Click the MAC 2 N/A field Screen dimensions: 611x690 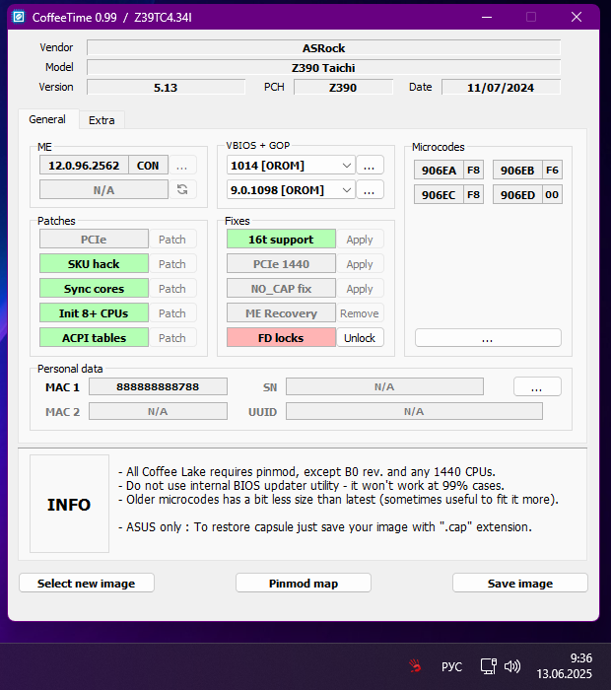point(158,411)
